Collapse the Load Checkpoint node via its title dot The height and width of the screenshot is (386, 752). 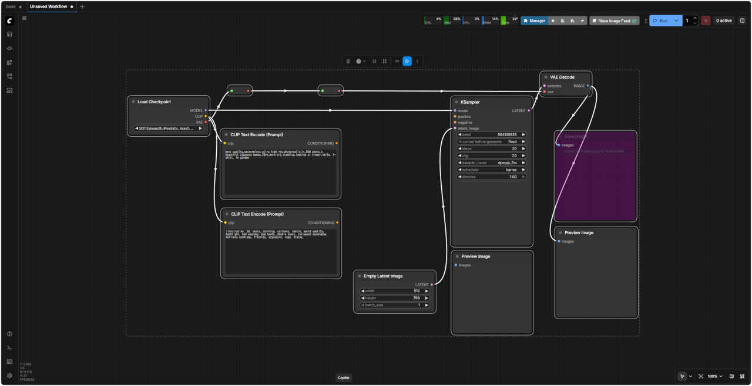[133, 102]
